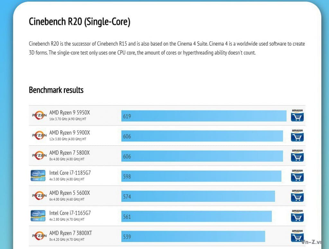The width and height of the screenshot is (329, 249).
Task: Click the 574 benchmark result bar
Action: [x=198, y=196]
